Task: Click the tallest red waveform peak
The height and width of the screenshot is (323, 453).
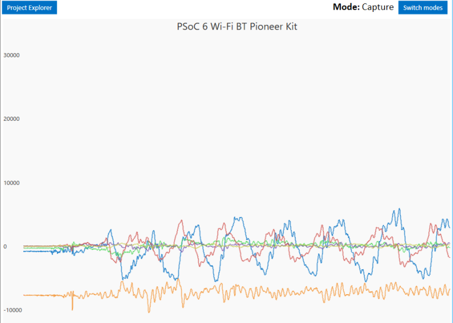Action: click(181, 220)
